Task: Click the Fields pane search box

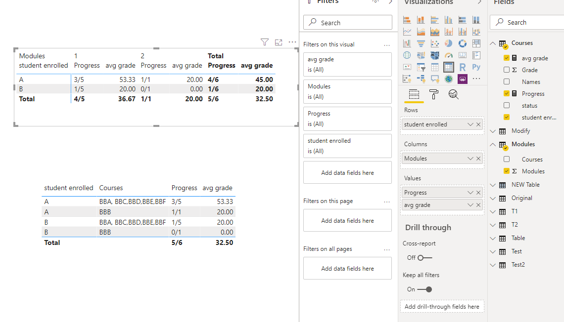Action: pos(527,22)
